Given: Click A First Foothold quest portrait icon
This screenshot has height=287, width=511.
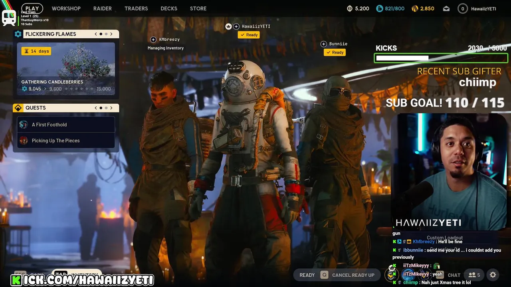Looking at the screenshot, I should tap(24, 125).
